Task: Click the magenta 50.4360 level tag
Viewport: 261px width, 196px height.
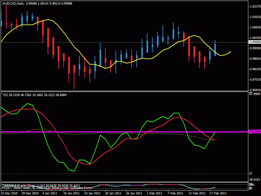Action: (x=255, y=132)
